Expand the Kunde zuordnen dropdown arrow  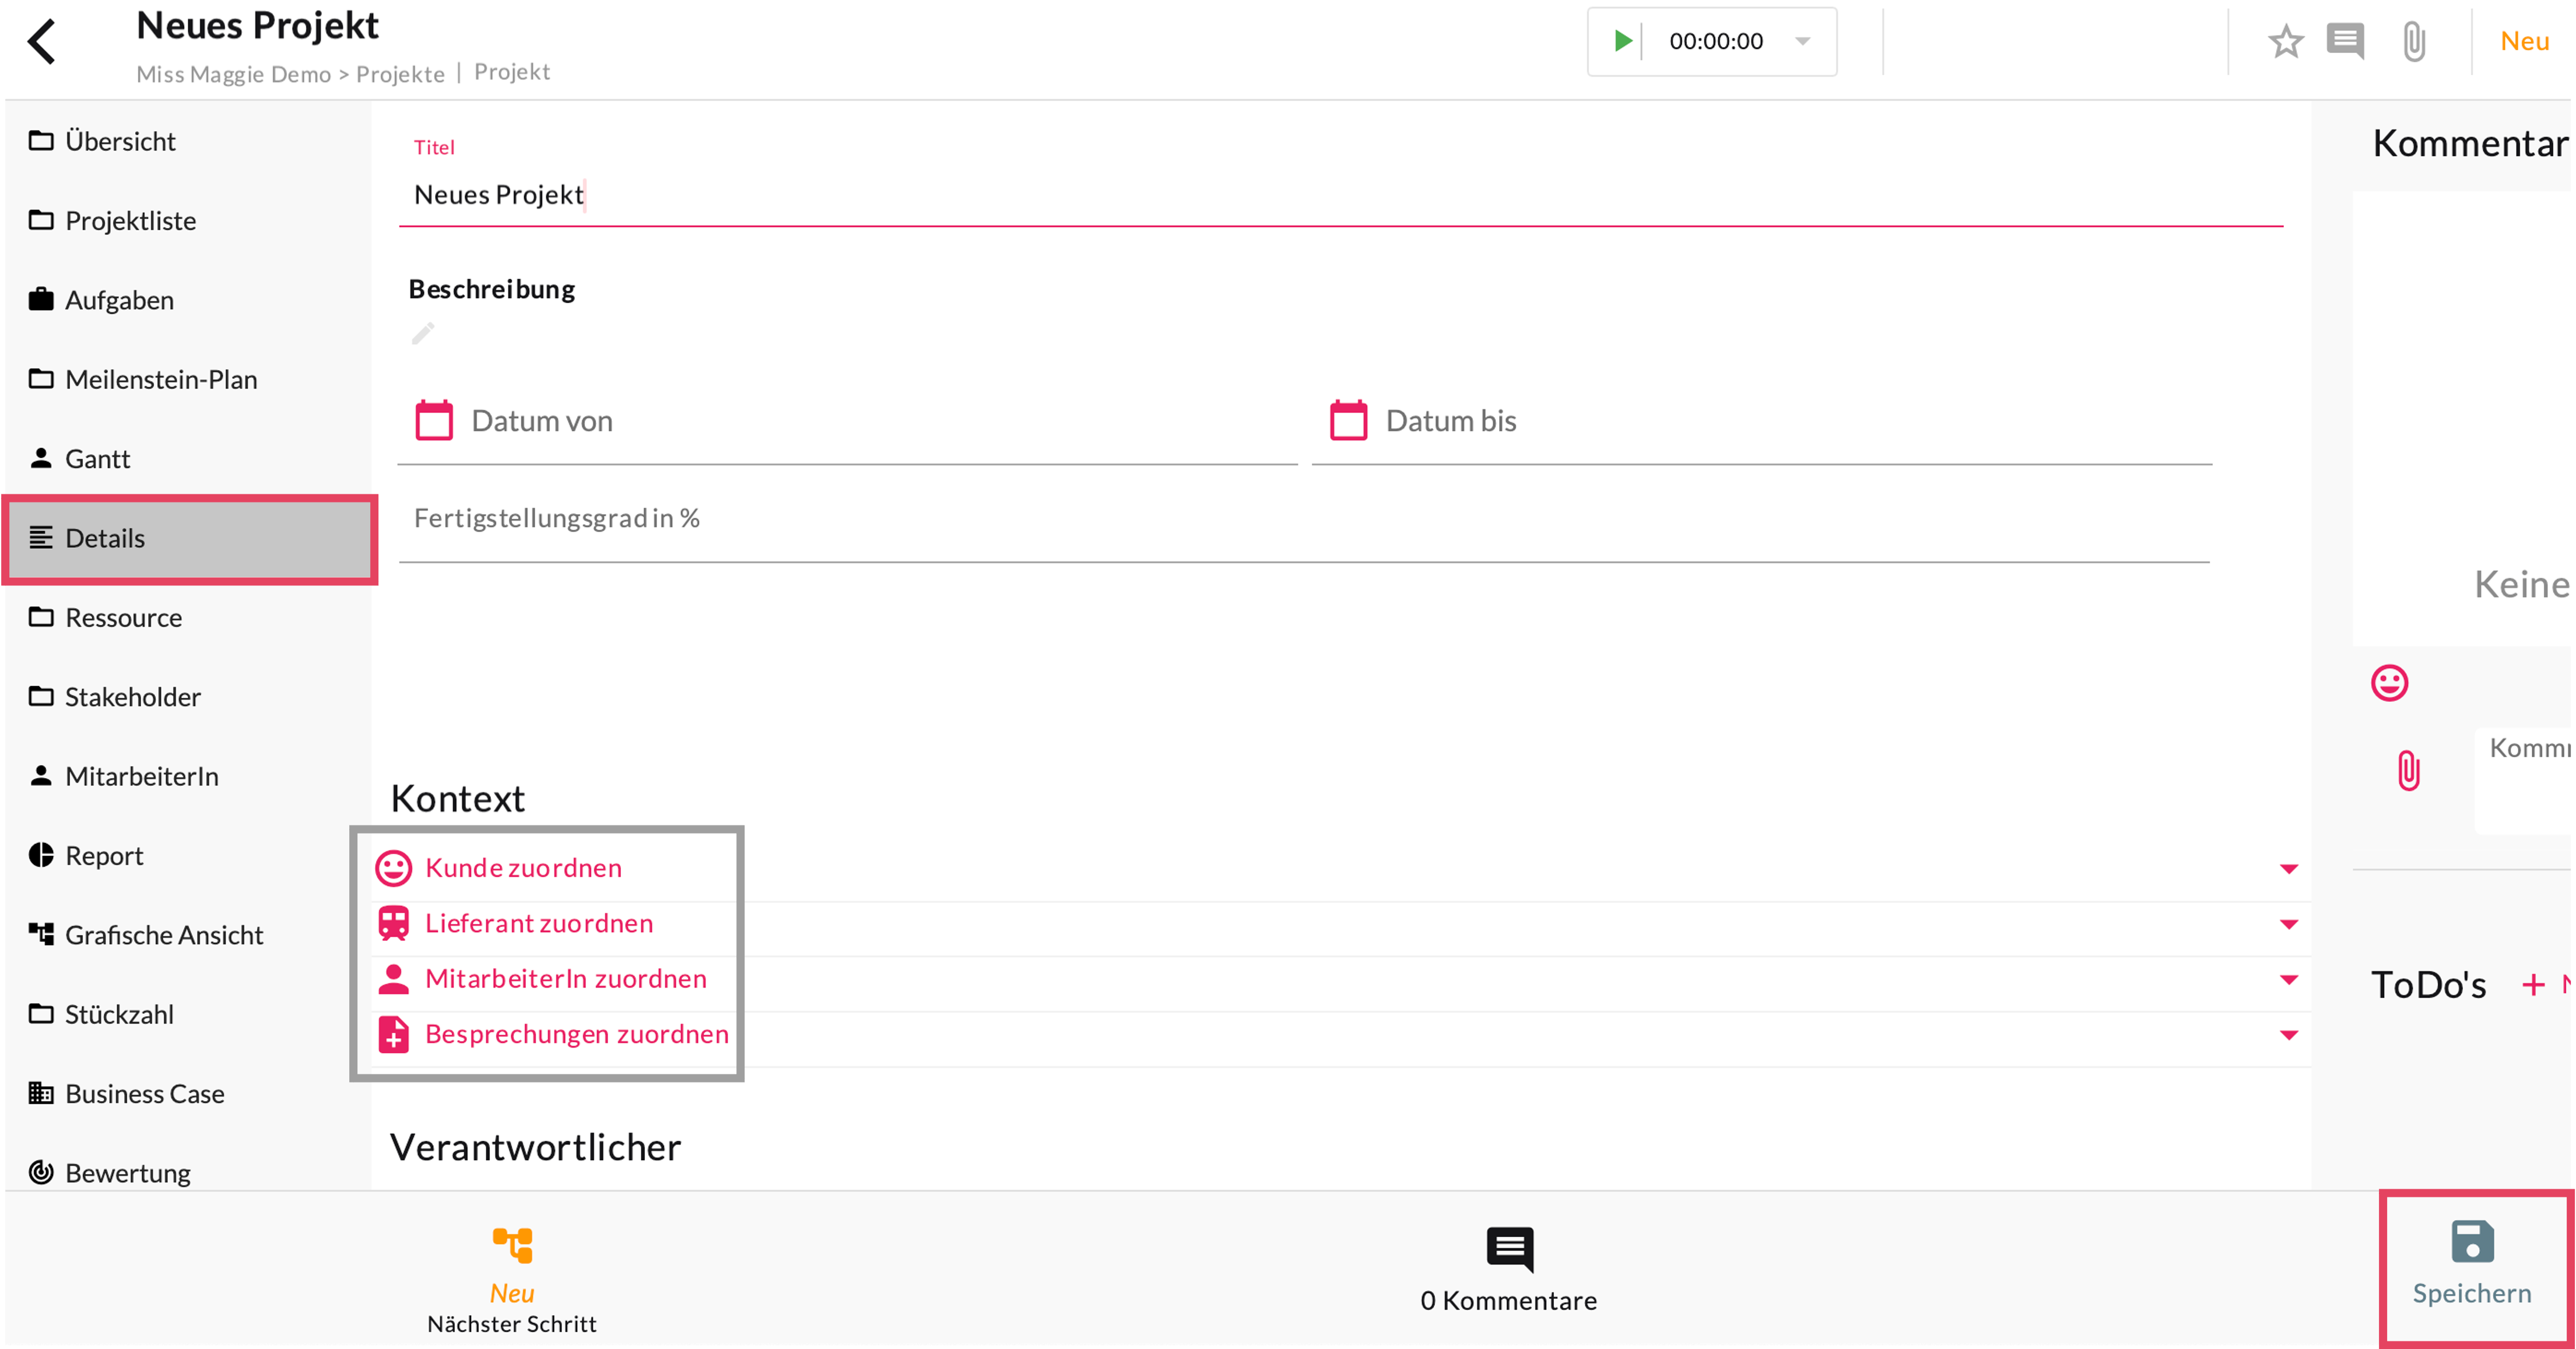(x=2288, y=869)
